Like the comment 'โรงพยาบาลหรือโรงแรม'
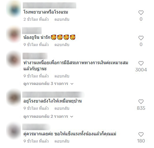This screenshot has height=148, width=154. click(141, 13)
